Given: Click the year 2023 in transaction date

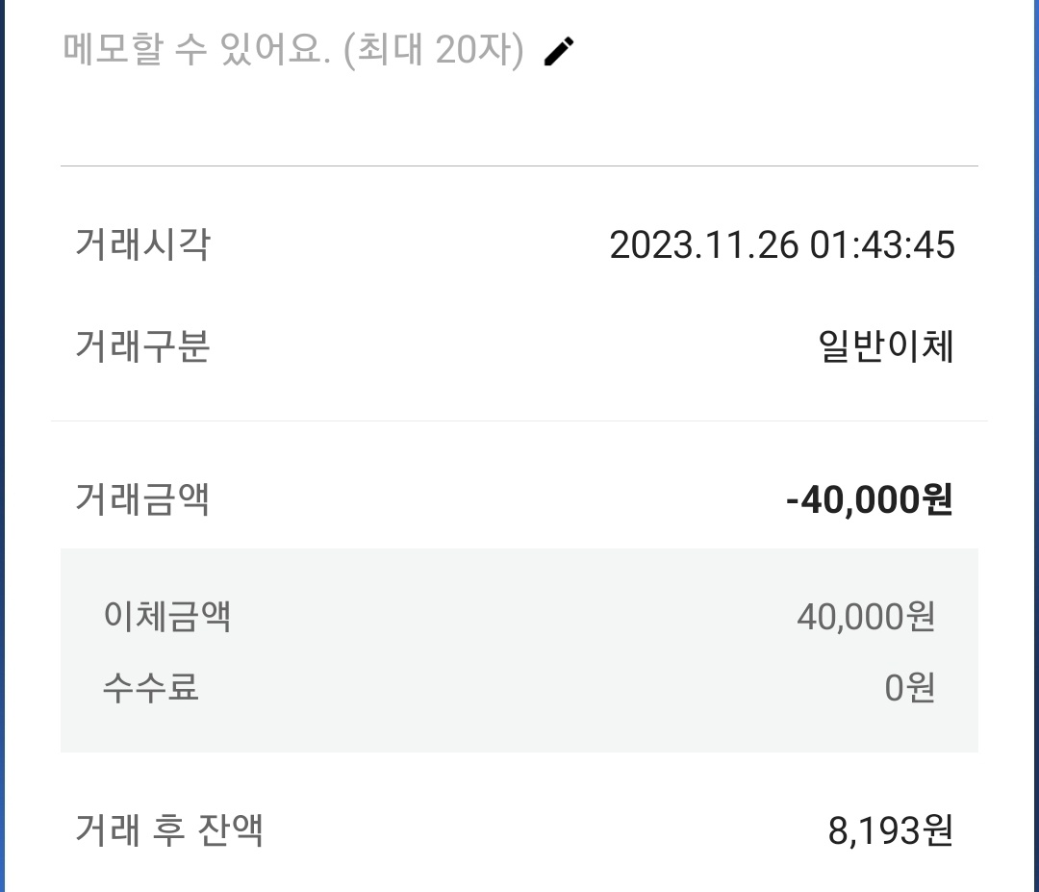Looking at the screenshot, I should point(651,245).
